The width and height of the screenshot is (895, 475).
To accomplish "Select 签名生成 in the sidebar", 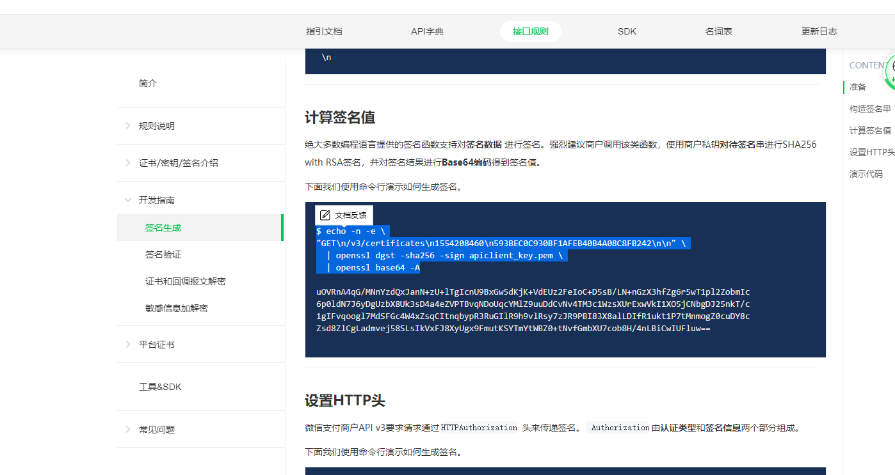I will [x=200, y=228].
